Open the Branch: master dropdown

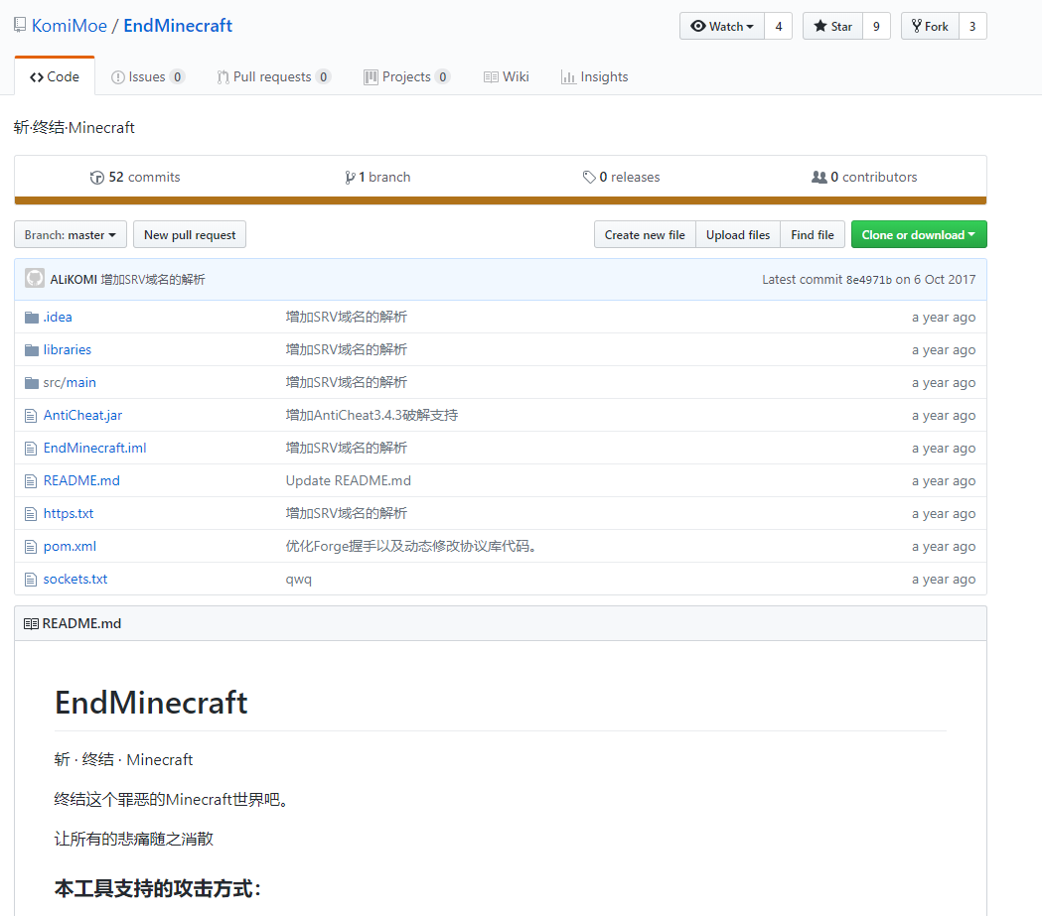(x=71, y=235)
